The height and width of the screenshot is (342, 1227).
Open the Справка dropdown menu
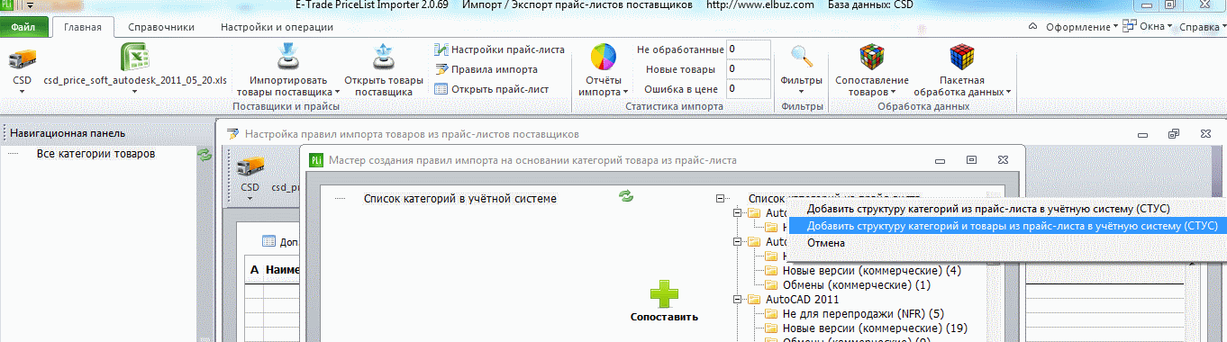click(1202, 27)
